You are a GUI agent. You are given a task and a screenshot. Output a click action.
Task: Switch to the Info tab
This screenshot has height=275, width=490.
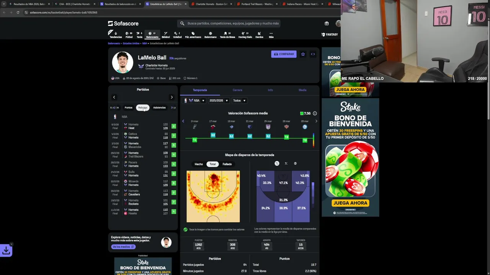tap(270, 90)
